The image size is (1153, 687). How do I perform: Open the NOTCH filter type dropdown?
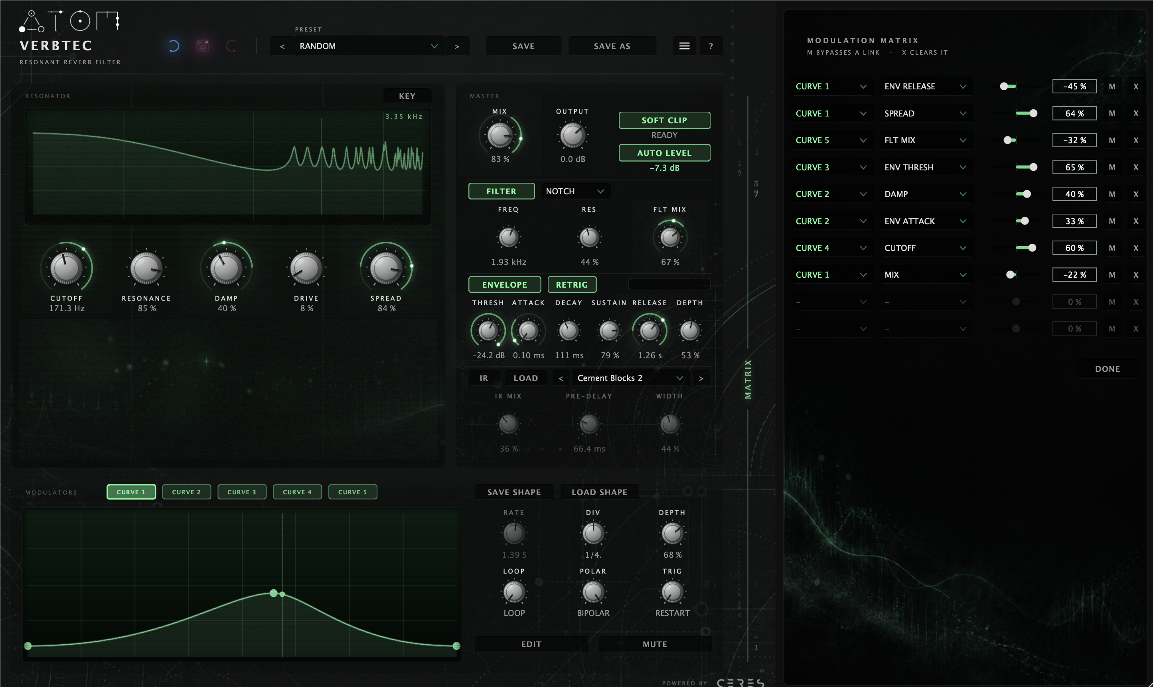pyautogui.click(x=575, y=191)
